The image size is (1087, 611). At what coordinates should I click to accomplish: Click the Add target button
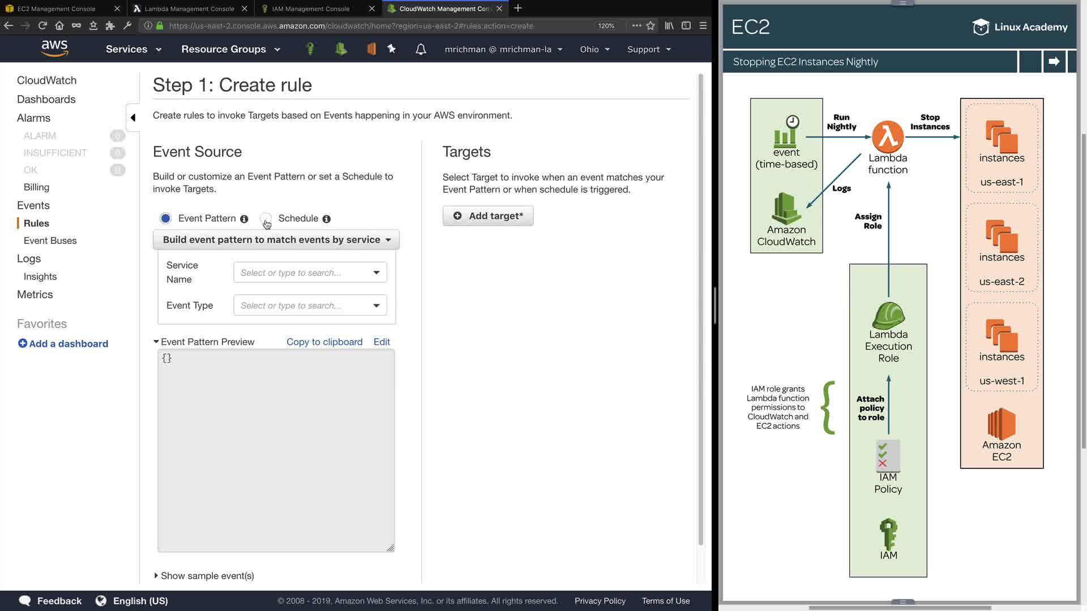[488, 216]
